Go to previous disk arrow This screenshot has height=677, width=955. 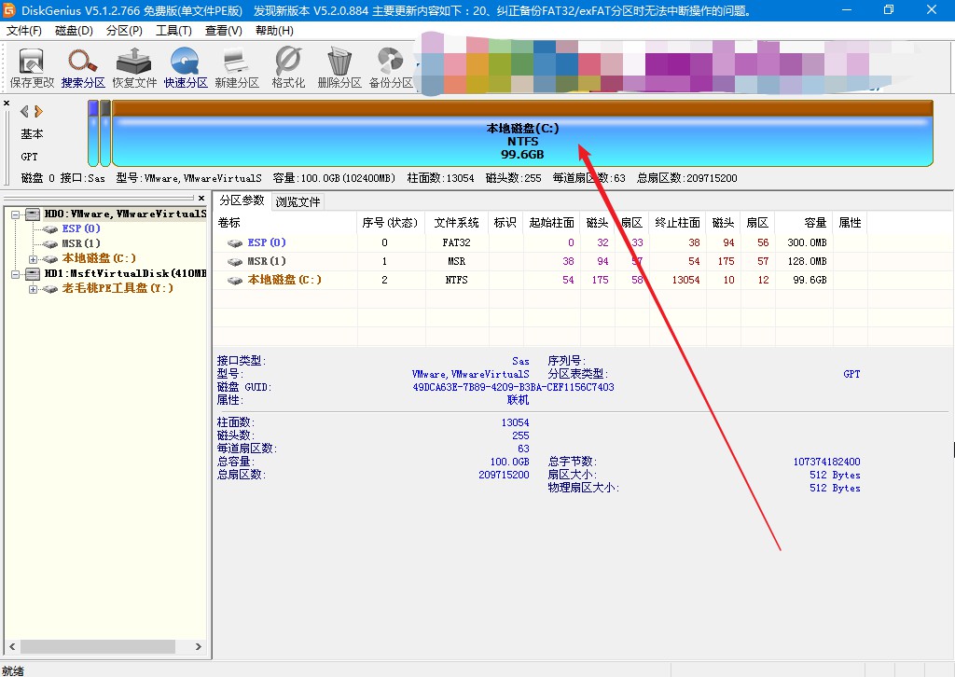point(24,111)
